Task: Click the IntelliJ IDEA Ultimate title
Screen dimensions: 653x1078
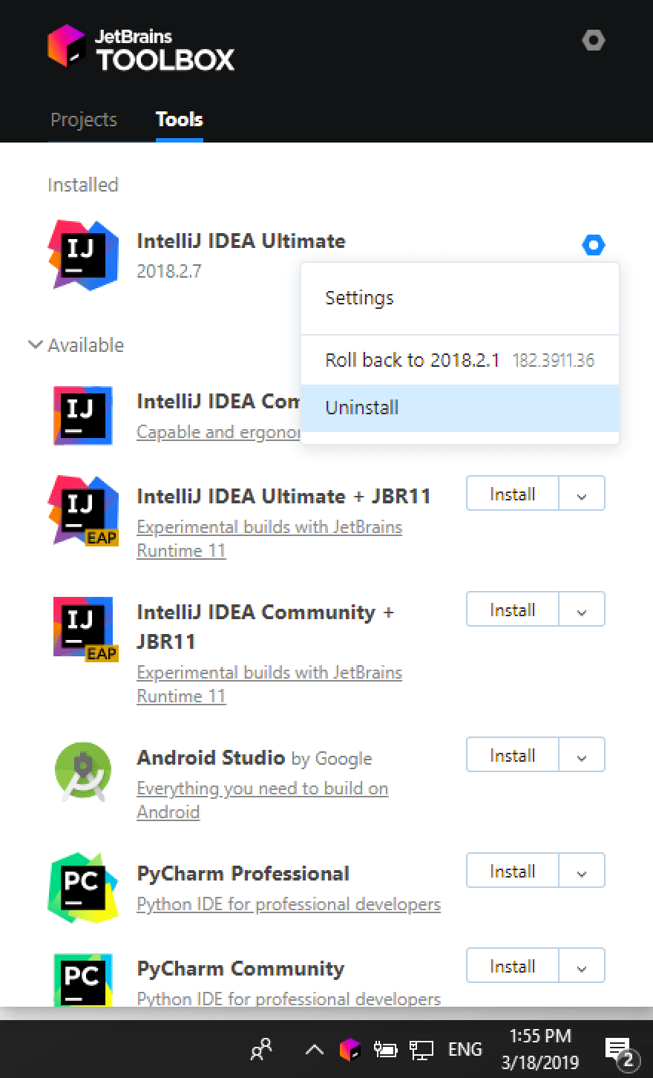Action: coord(241,241)
